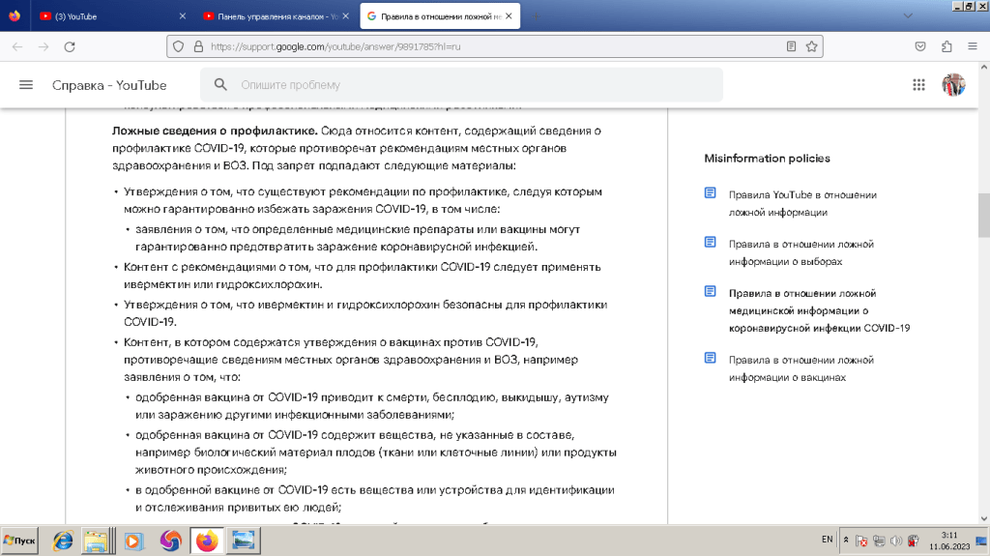Open the hamburger main menu in YouTube Help
This screenshot has height=556, width=990.
[x=26, y=85]
